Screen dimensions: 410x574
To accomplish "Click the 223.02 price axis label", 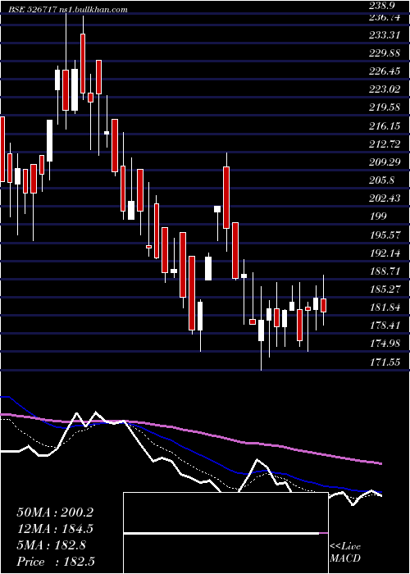I will 384,89.
